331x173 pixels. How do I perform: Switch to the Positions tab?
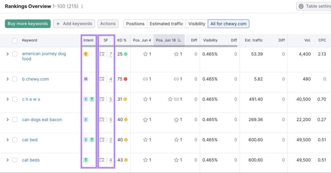[135, 24]
